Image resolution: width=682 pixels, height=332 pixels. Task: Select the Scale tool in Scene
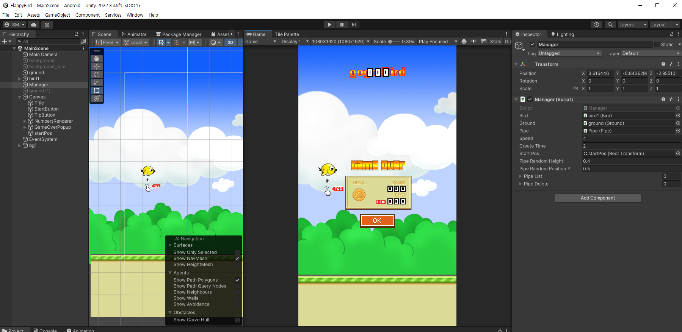(97, 83)
